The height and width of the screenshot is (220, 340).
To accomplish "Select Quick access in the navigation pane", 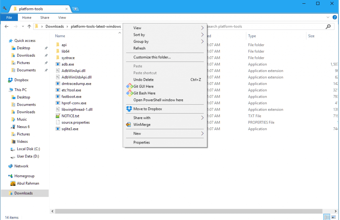I will point(25,40).
